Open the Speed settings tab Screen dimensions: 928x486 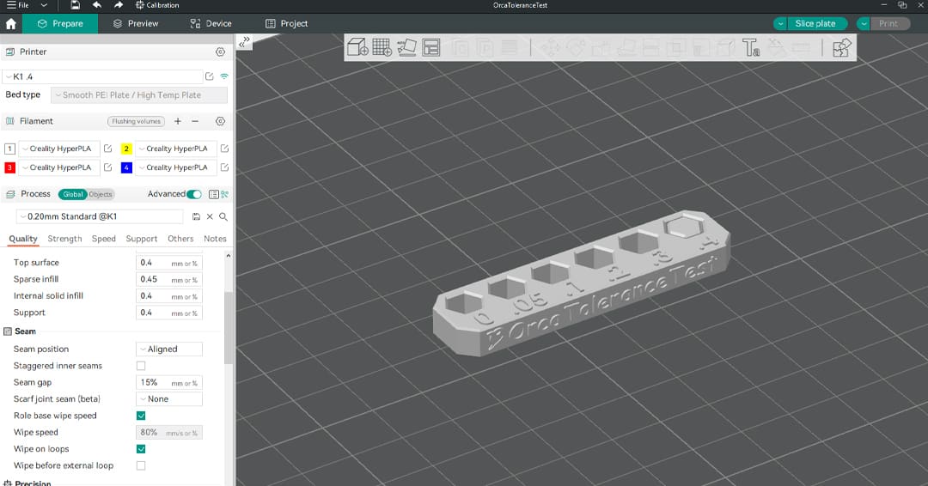click(104, 239)
